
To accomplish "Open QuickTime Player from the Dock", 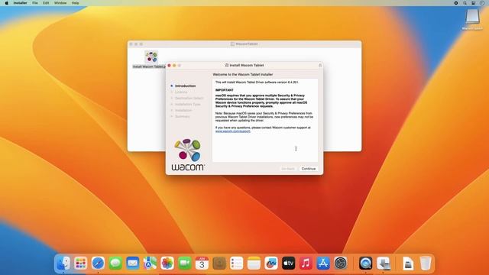I will (x=365, y=264).
